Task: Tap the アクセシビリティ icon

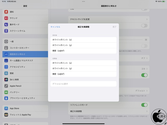Action: pyautogui.click(x=6, y=67)
